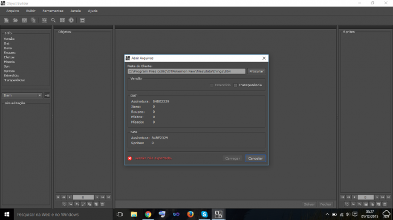393x220 pixels.
Task: Go to previous object in Objetos navigation
Action: tap(70, 197)
